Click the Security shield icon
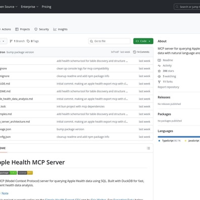The width and height of the screenshot is (200, 200). (x=36, y=29)
